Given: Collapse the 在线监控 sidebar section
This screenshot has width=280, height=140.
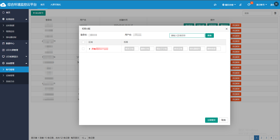Looking at the screenshot, I should 26,19.
